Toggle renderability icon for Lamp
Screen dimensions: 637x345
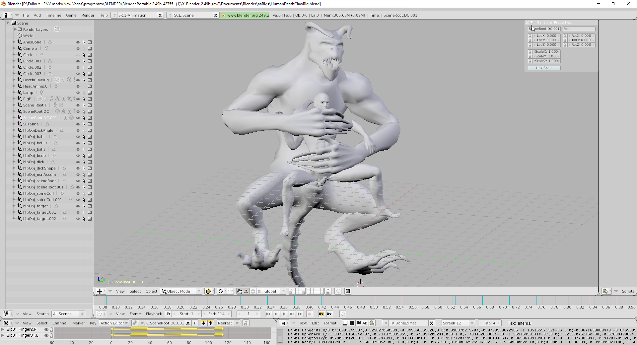pyautogui.click(x=90, y=93)
